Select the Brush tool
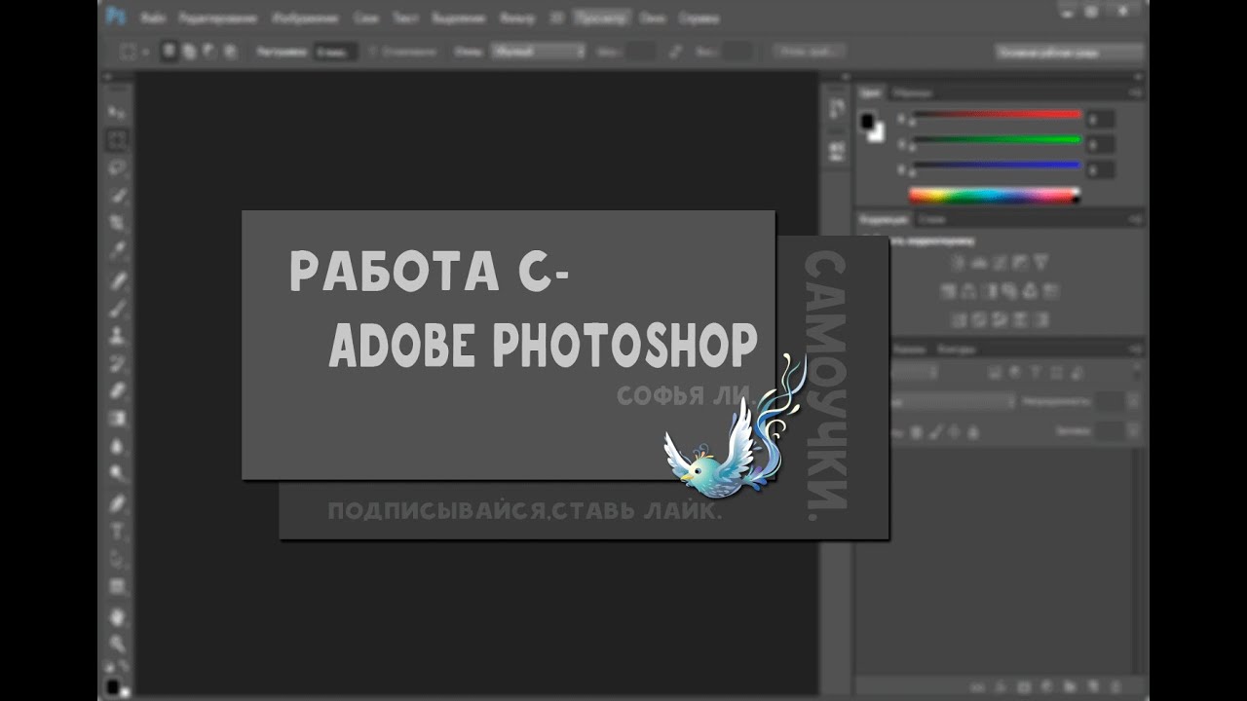 click(117, 309)
